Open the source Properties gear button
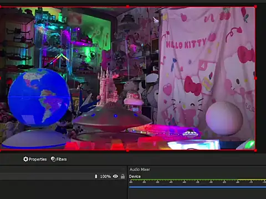This screenshot has height=199, width=266. (x=35, y=159)
